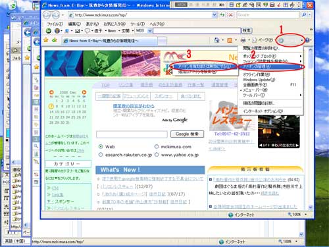Open the ツール menu in menu bar
329x247 pixels.
138,24
